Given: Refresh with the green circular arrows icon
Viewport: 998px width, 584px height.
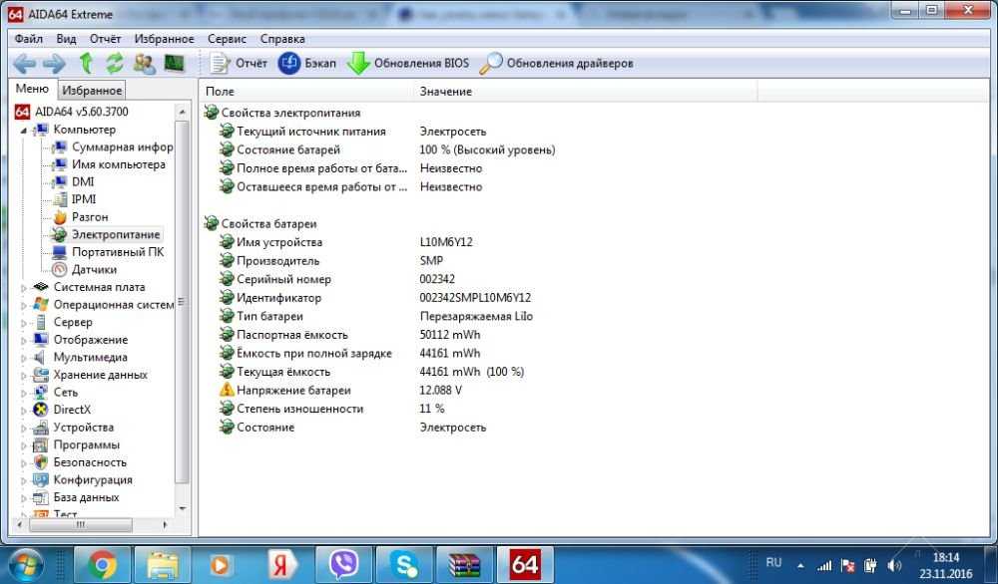Looking at the screenshot, I should coord(115,63).
